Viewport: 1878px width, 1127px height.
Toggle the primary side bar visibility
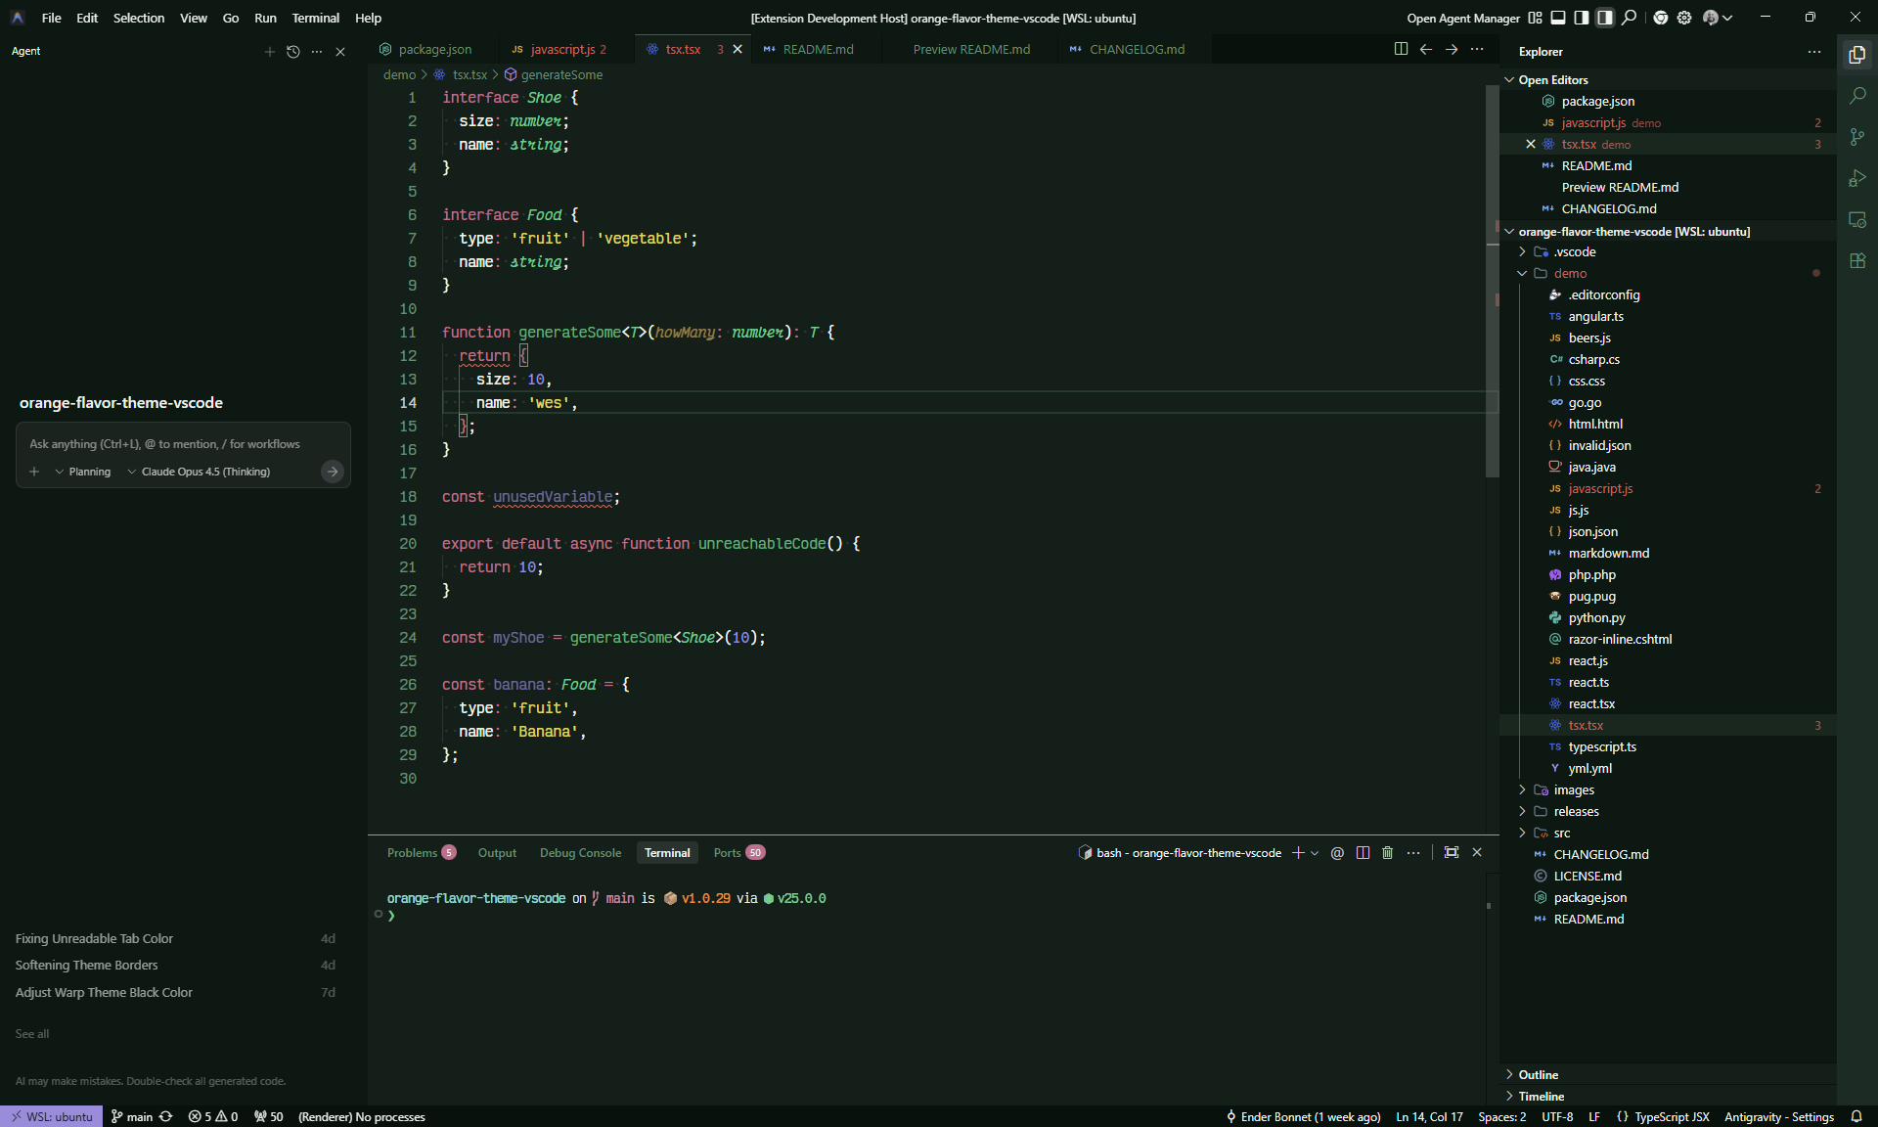pos(1582,18)
